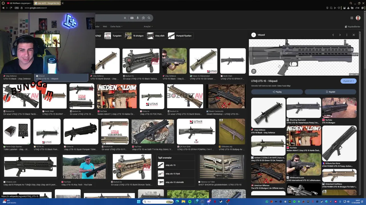
Task: Select the 'Utaş silah' suggestion chip
Action: pos(156,36)
